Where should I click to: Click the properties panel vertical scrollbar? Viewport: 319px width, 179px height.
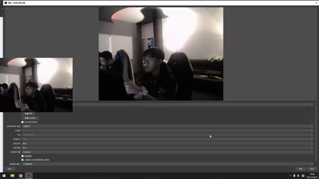[x=316, y=132]
